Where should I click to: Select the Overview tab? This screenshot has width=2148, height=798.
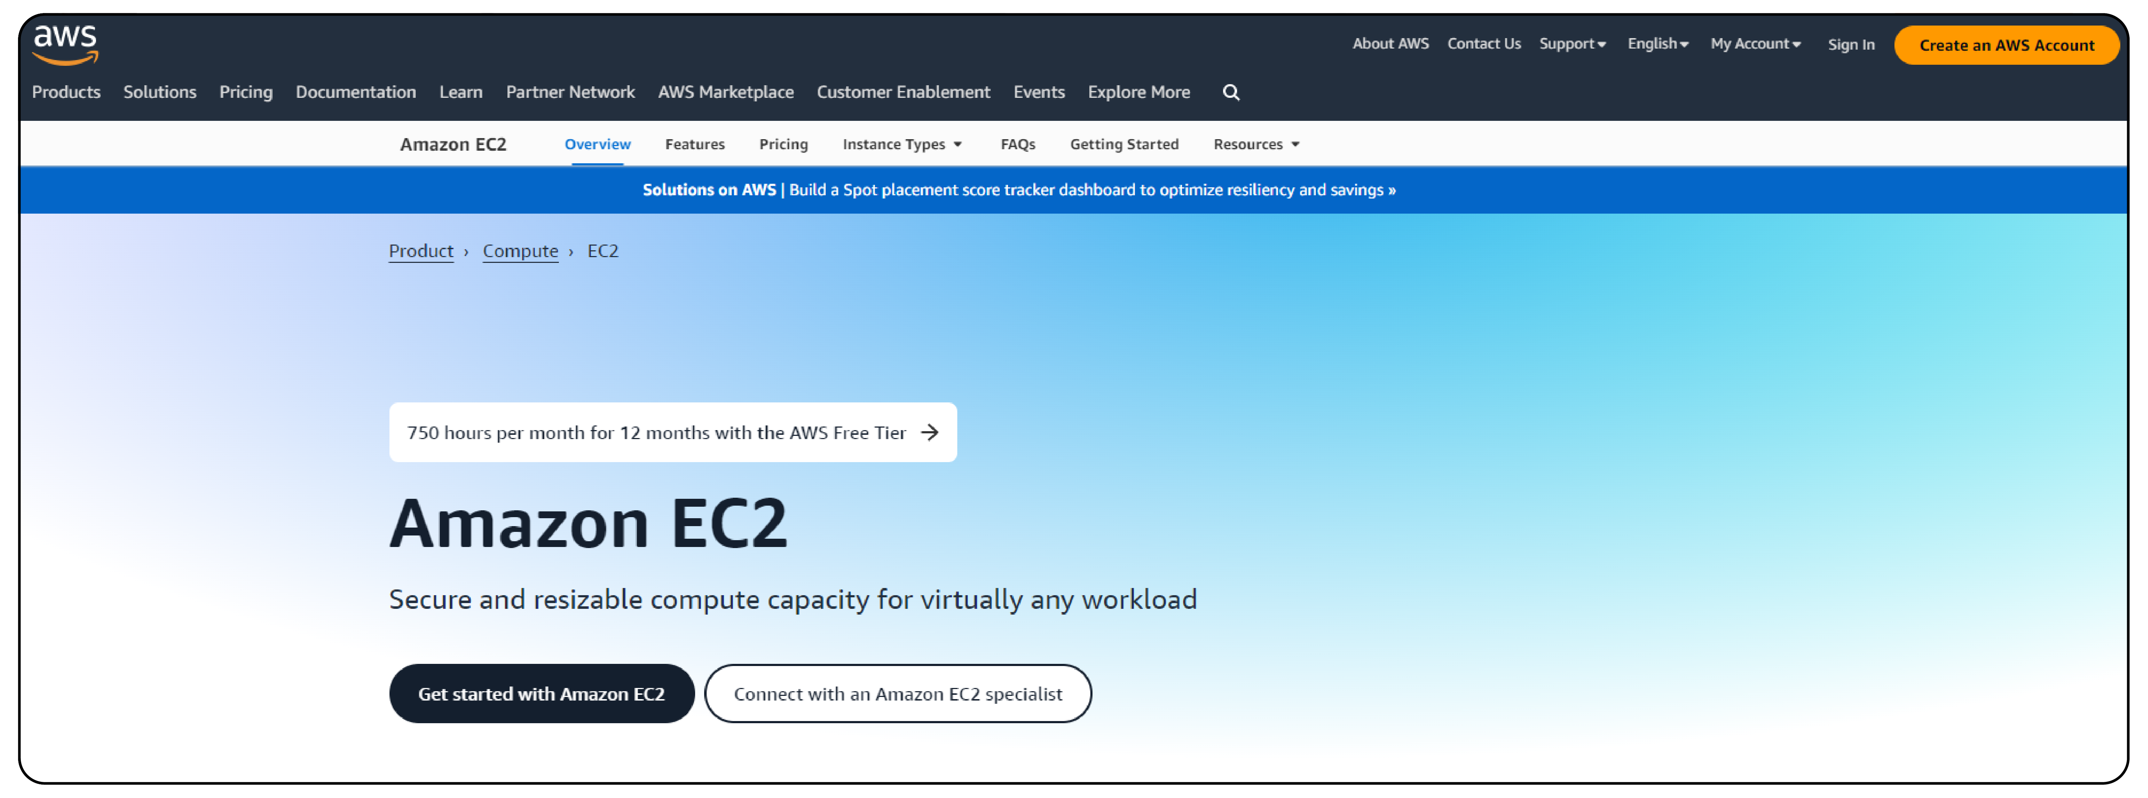coord(598,144)
